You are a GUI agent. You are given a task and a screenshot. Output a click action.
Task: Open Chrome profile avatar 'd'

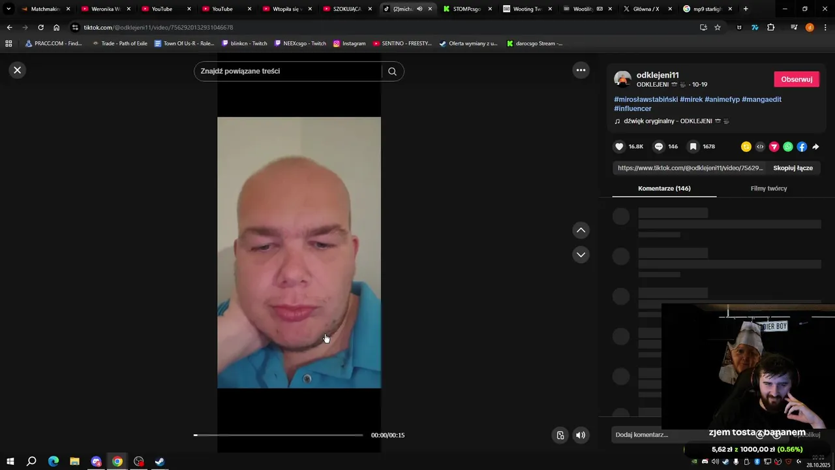coord(810,27)
